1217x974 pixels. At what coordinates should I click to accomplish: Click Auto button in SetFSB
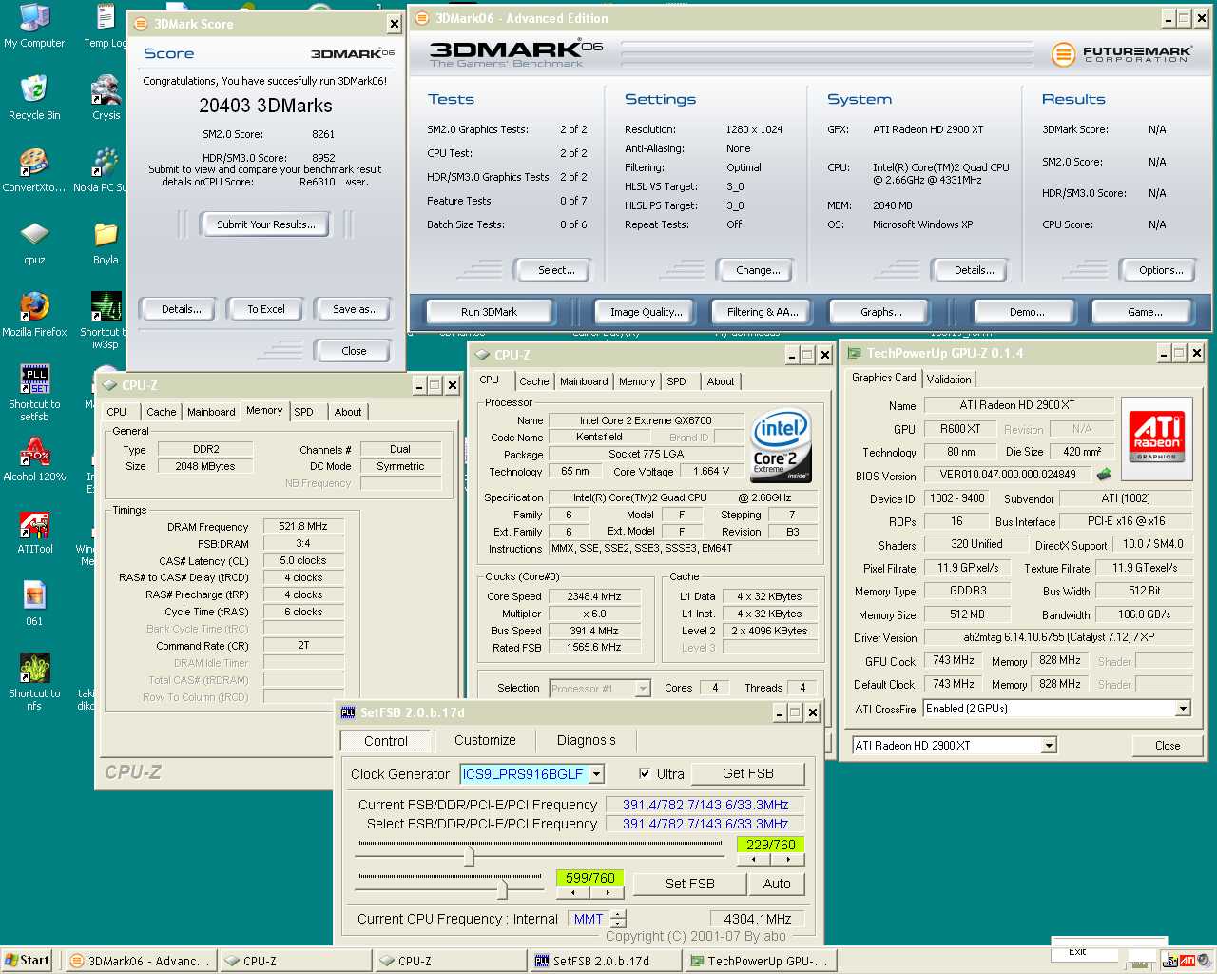(777, 884)
